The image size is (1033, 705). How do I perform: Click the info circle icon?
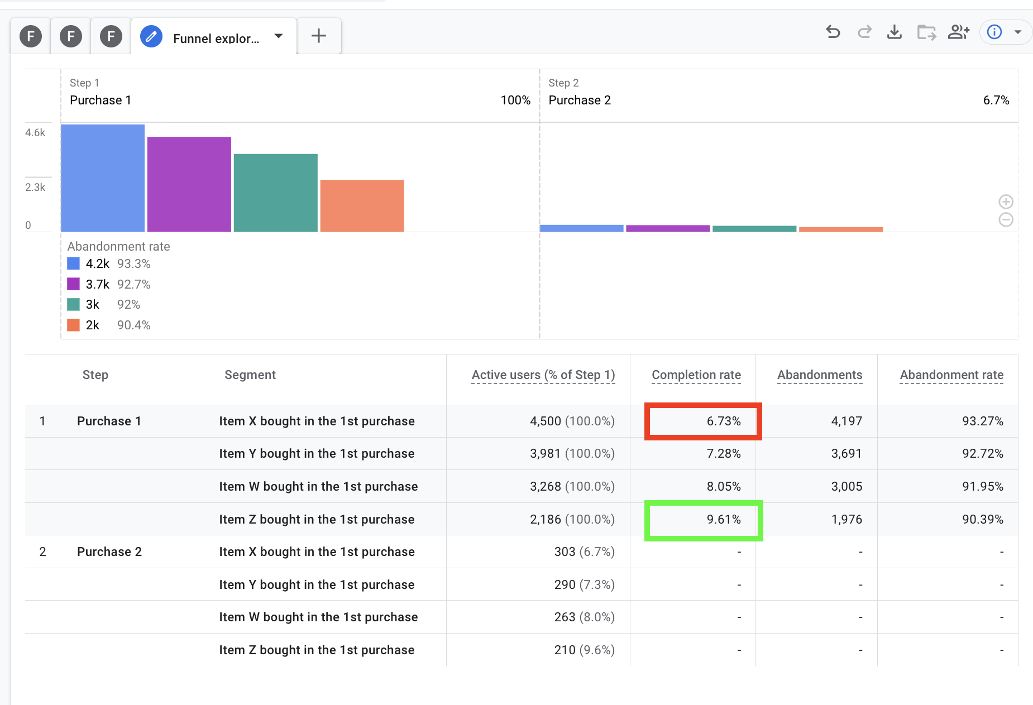pos(994,32)
